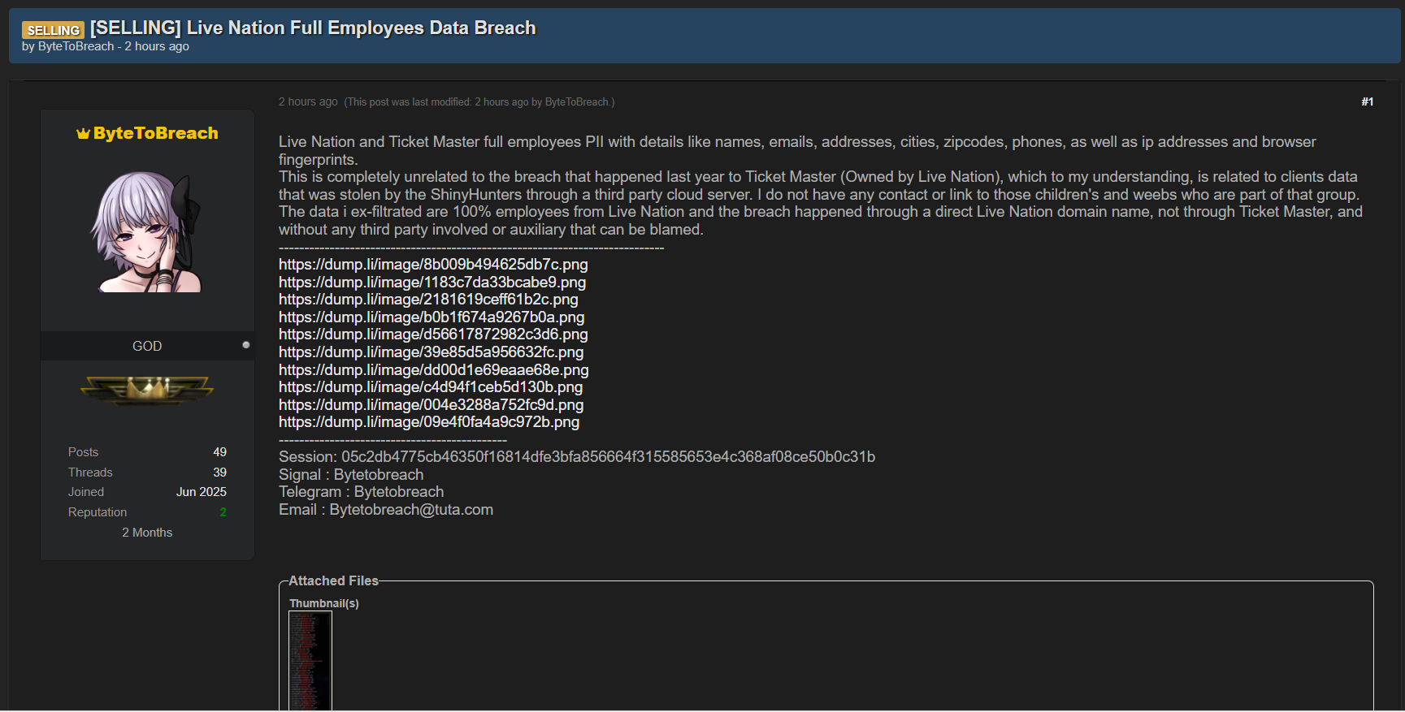
Task: Click the offline status dot next to GOD
Action: click(x=246, y=345)
